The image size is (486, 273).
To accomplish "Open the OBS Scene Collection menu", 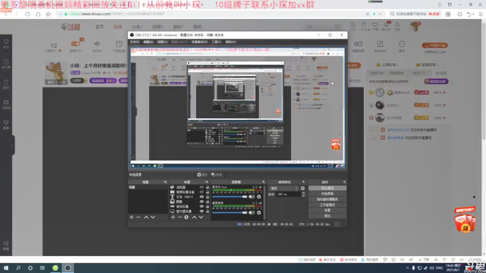I will [199, 42].
